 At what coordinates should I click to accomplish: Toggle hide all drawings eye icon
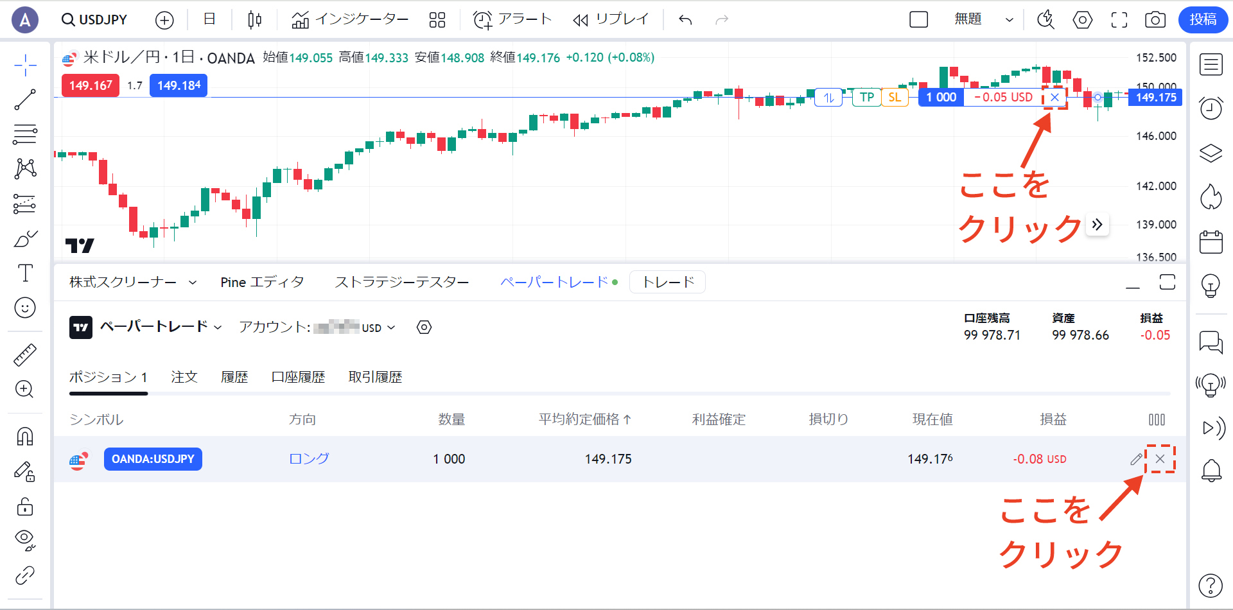point(25,541)
